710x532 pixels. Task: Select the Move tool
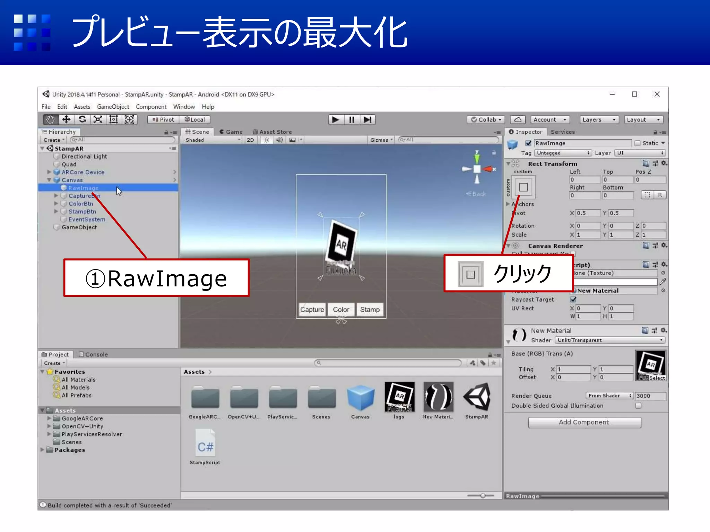click(x=66, y=119)
